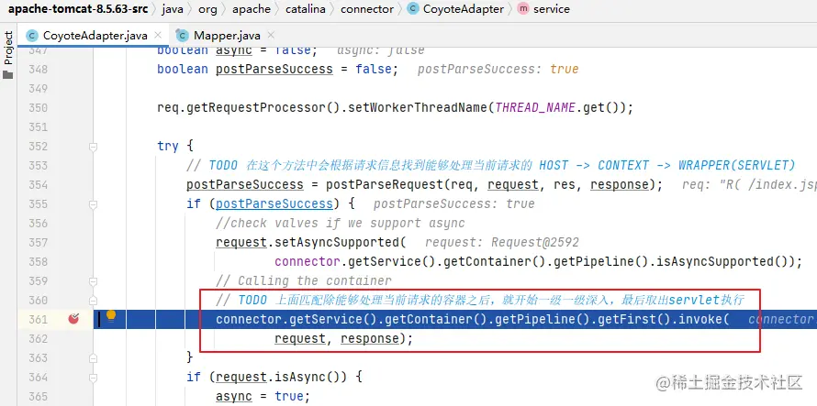
Task: Collapse the try block at line 352
Action: point(93,147)
